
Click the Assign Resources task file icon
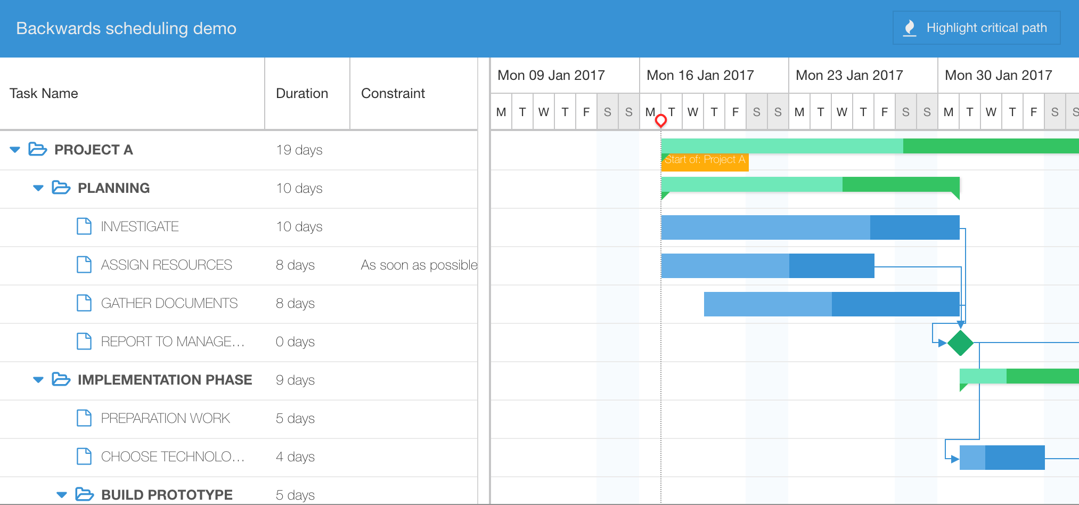(x=84, y=265)
